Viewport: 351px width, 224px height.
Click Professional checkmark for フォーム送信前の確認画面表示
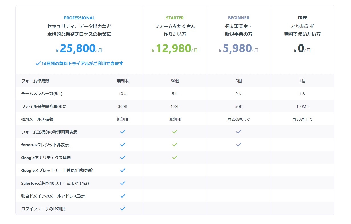pos(123,132)
